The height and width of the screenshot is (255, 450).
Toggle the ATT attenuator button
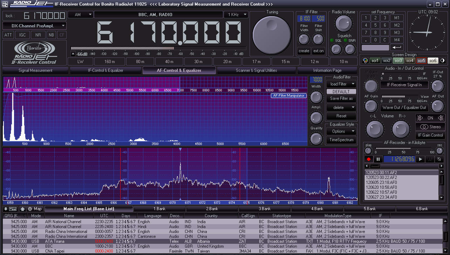[8, 35]
